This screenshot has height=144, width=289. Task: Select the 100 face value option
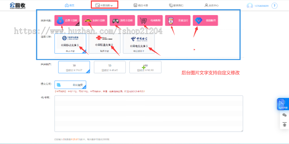coord(145,67)
